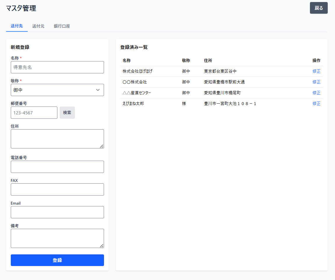
Task: Select the 銀行口座 tab
Action: (62, 26)
